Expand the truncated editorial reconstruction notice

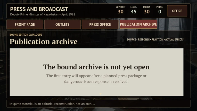(x=52, y=104)
